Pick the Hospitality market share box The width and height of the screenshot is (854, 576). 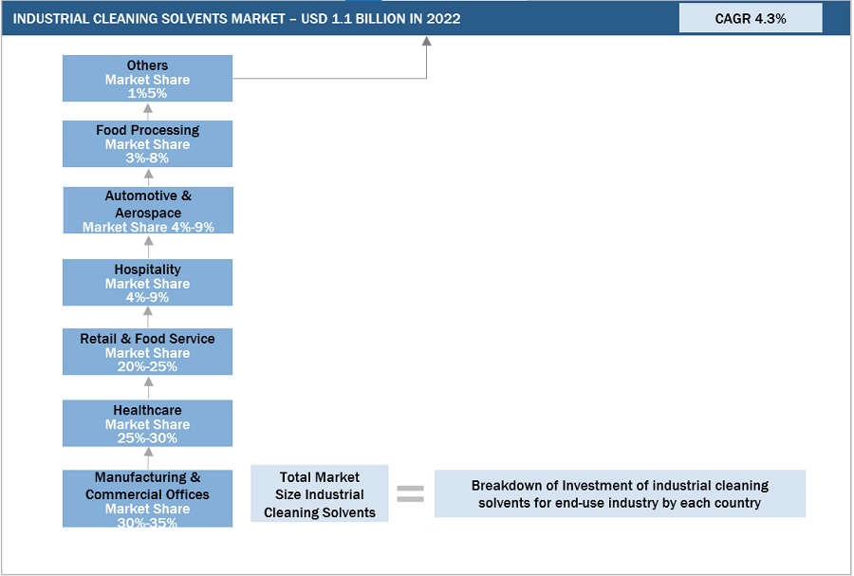[147, 283]
